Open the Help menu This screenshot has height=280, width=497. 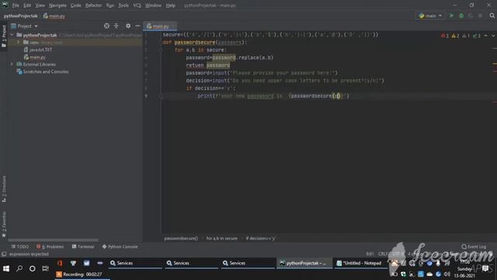pyautogui.click(x=171, y=5)
